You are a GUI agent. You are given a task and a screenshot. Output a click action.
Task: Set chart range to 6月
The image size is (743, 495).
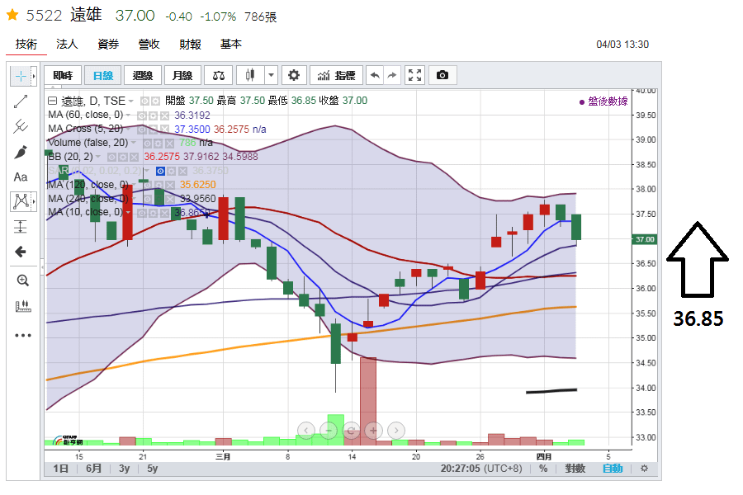click(x=94, y=469)
